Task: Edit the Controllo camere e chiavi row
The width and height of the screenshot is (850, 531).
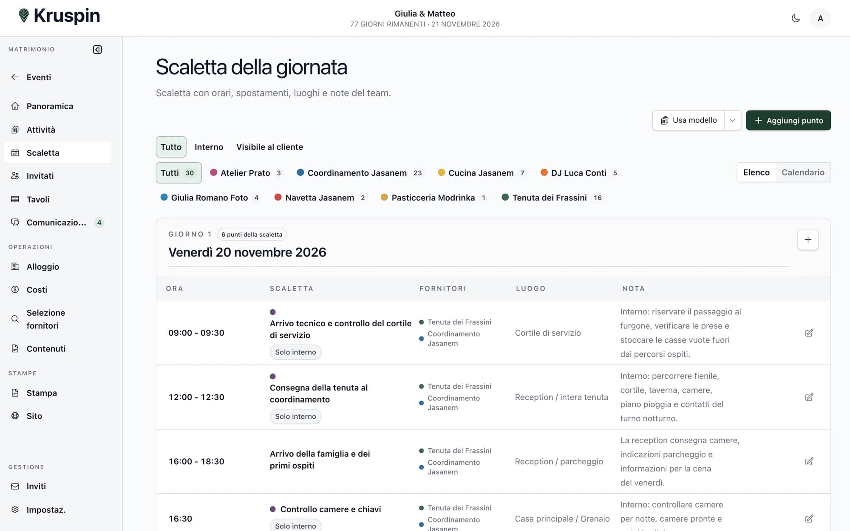Action: click(809, 519)
